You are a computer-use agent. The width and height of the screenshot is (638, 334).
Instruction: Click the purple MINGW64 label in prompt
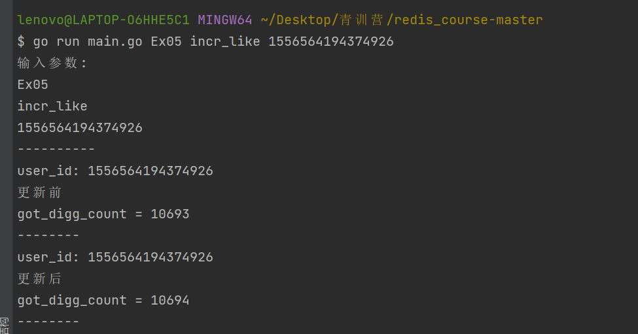[225, 20]
